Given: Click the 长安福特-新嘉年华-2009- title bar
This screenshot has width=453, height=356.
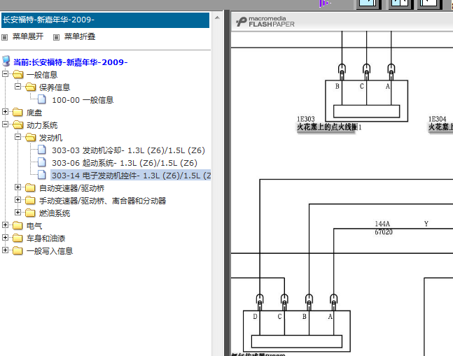Looking at the screenshot, I should coord(105,20).
